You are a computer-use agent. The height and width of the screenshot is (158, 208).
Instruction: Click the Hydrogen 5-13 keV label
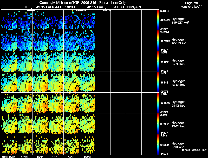(179, 145)
